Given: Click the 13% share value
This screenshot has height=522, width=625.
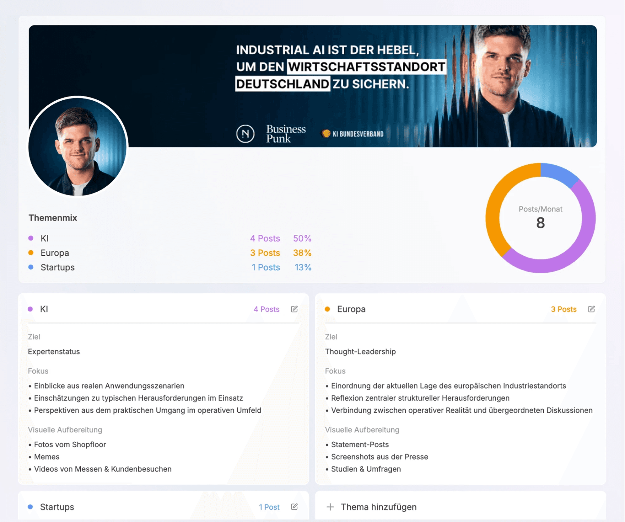Looking at the screenshot, I should click(x=303, y=267).
